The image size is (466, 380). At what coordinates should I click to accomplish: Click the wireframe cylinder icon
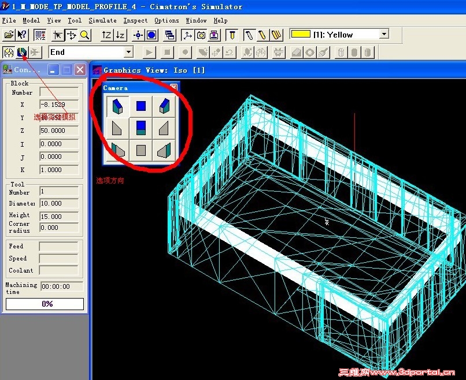pos(341,53)
